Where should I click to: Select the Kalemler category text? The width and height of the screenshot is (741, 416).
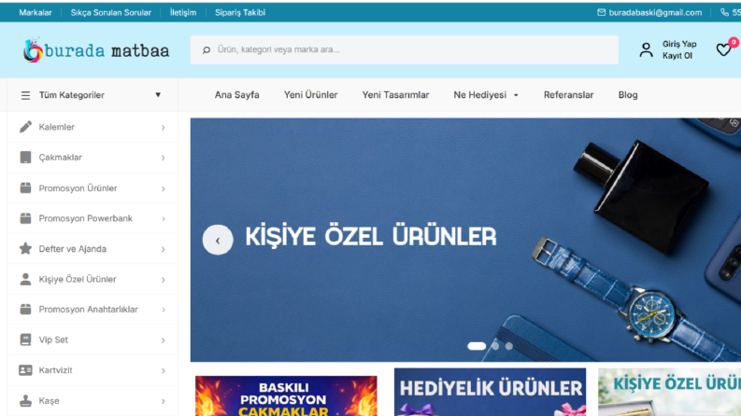coord(57,127)
